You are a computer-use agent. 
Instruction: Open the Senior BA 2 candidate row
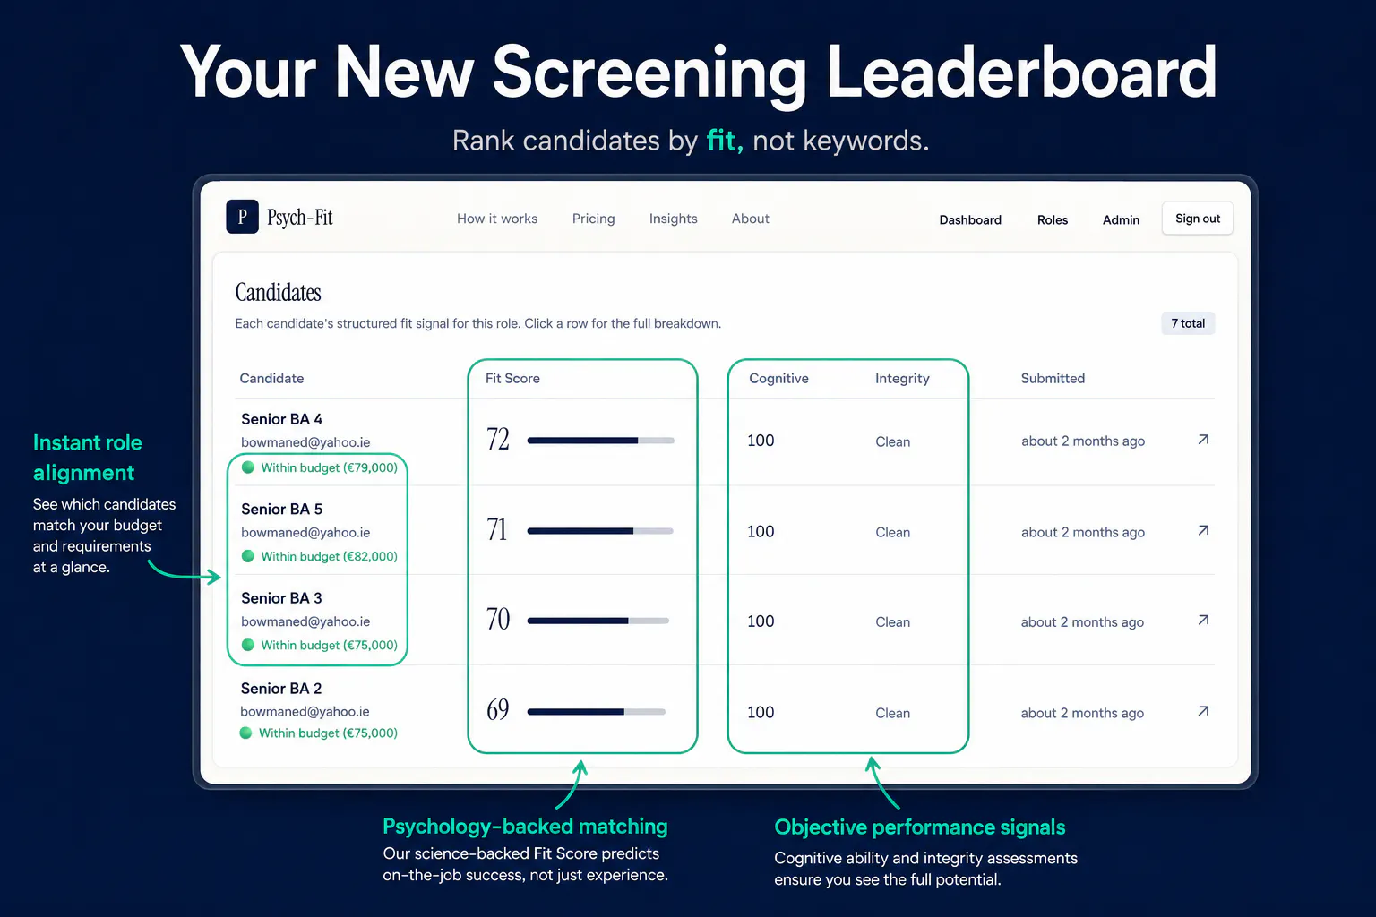[x=725, y=711]
